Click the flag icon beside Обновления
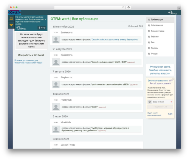Image resolution: width=189 pixels, height=160 pixels. pos(149,25)
